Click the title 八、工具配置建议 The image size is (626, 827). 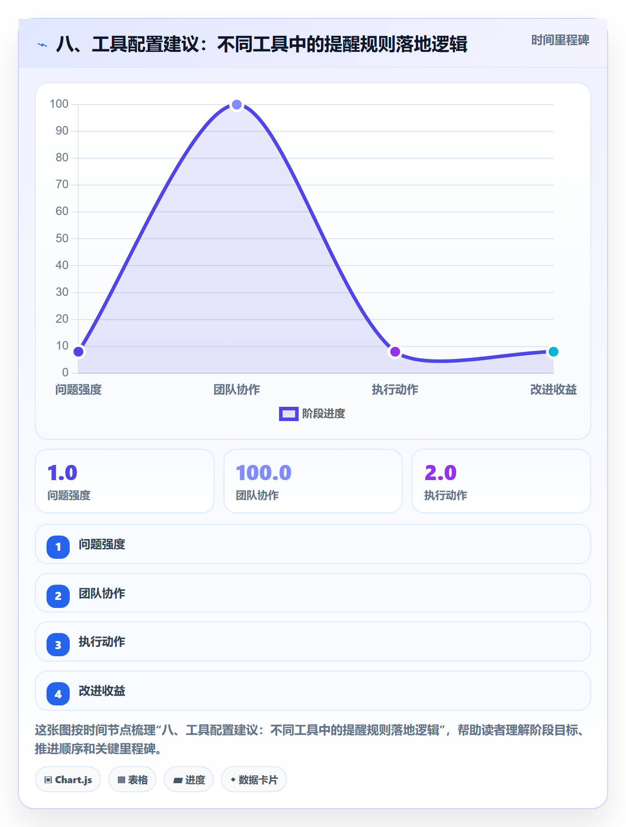pyautogui.click(x=262, y=44)
